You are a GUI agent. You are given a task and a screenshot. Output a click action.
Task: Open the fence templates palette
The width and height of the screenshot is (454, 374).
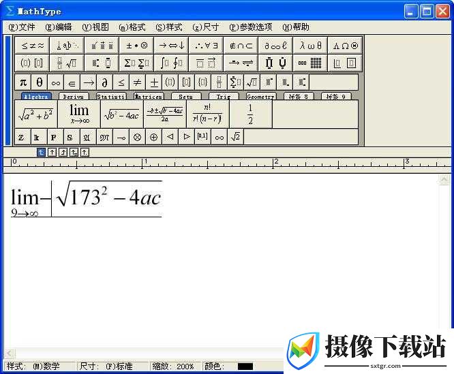(32, 63)
